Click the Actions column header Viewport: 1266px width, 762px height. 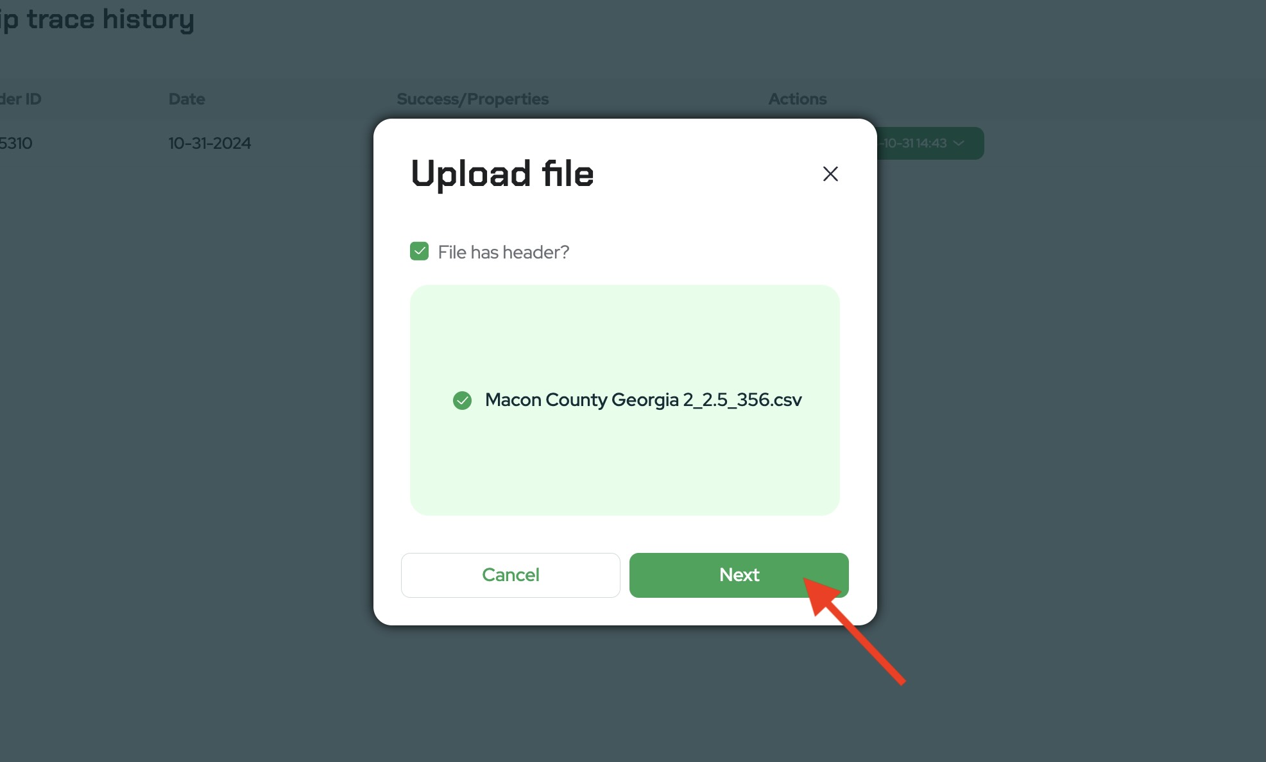click(x=798, y=99)
